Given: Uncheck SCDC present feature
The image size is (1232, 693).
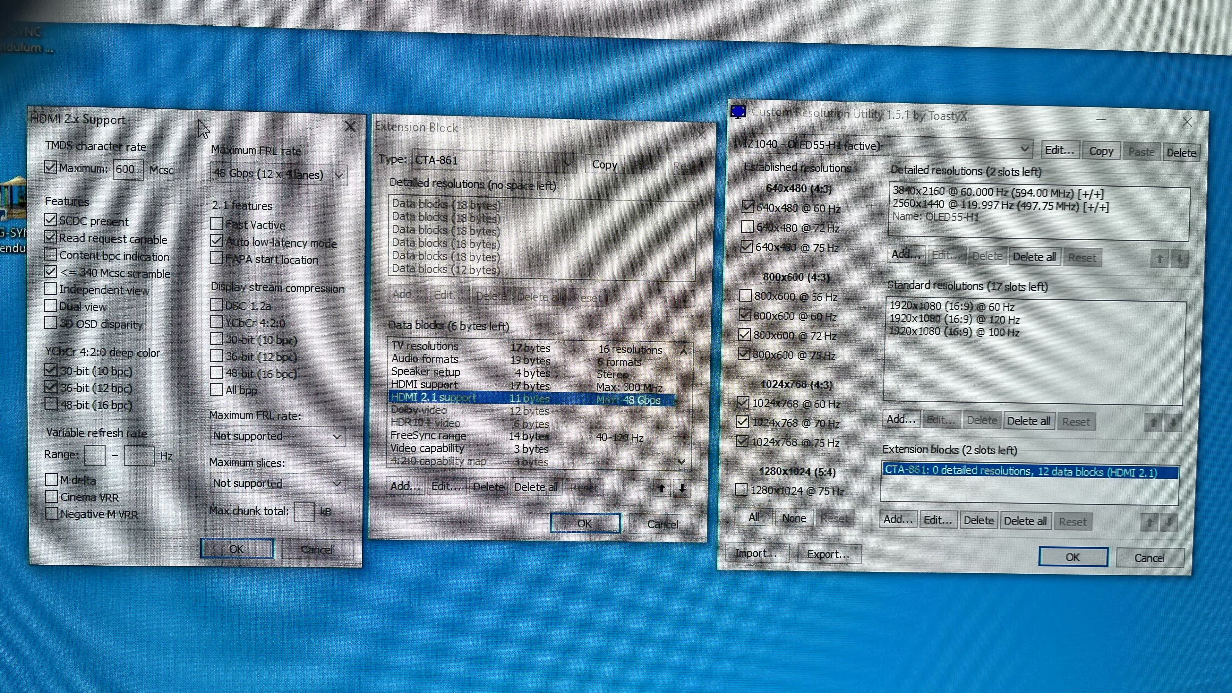Looking at the screenshot, I should 51,220.
